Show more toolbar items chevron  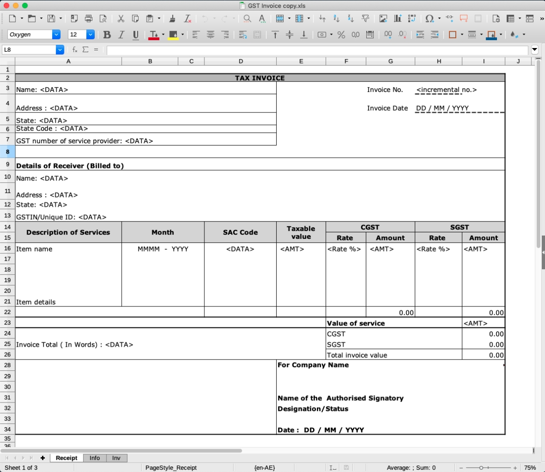point(542,18)
